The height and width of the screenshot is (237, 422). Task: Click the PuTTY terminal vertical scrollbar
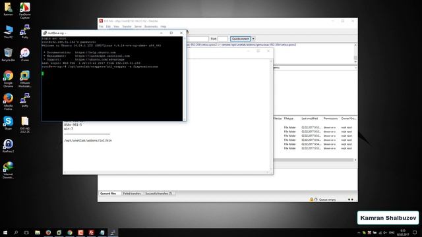click(185, 78)
